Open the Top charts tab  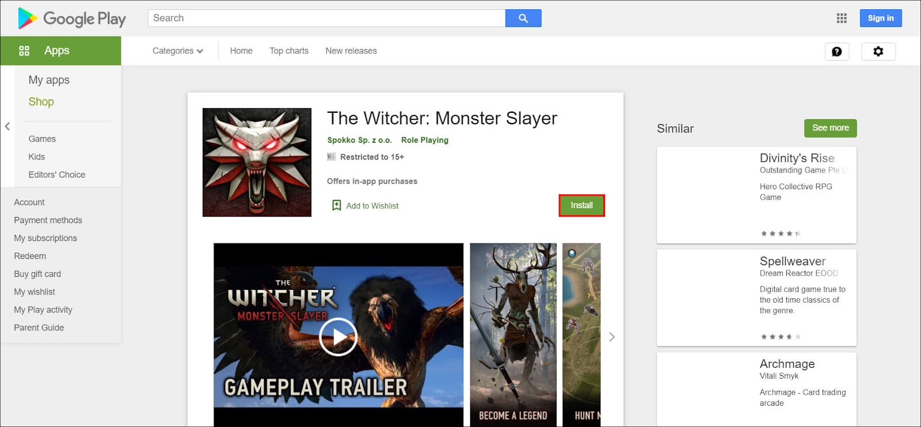tap(289, 51)
